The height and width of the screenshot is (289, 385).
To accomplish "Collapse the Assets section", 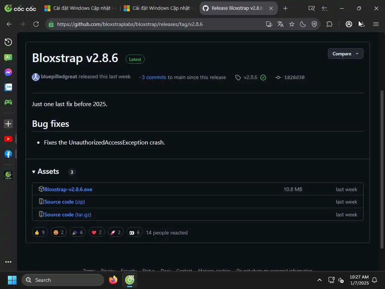I will pyautogui.click(x=45, y=171).
